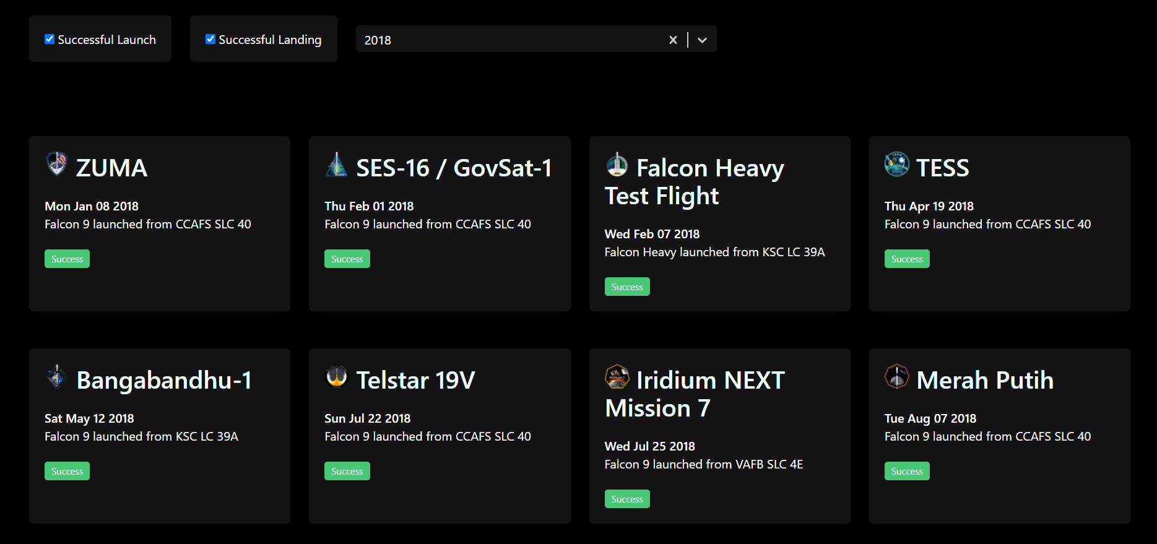Click Merah Putih's launch site description
Viewport: 1157px width, 544px height.
pyautogui.click(x=987, y=436)
